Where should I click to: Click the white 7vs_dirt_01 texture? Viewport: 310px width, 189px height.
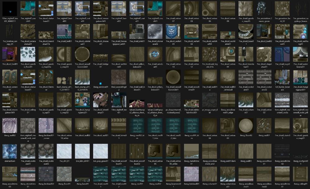[64, 151]
